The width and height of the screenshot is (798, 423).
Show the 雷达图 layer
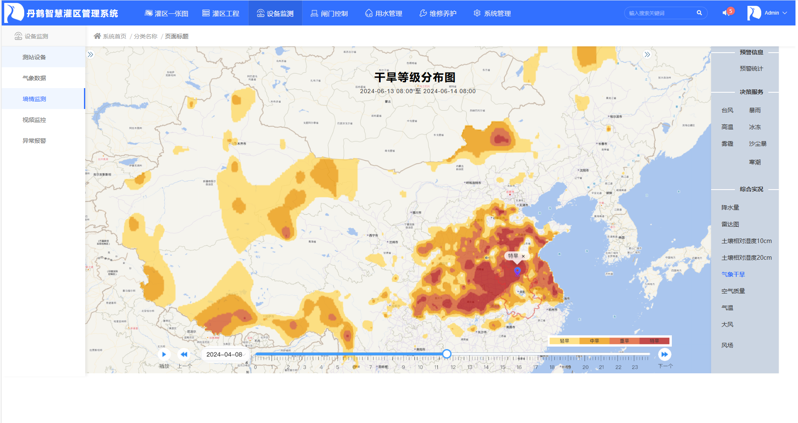(x=730, y=224)
